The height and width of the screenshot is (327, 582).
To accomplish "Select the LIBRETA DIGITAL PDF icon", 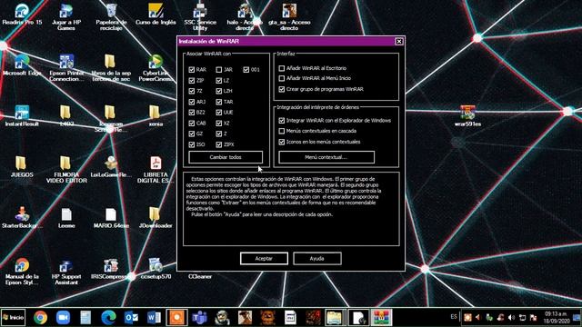I will 156,170.
